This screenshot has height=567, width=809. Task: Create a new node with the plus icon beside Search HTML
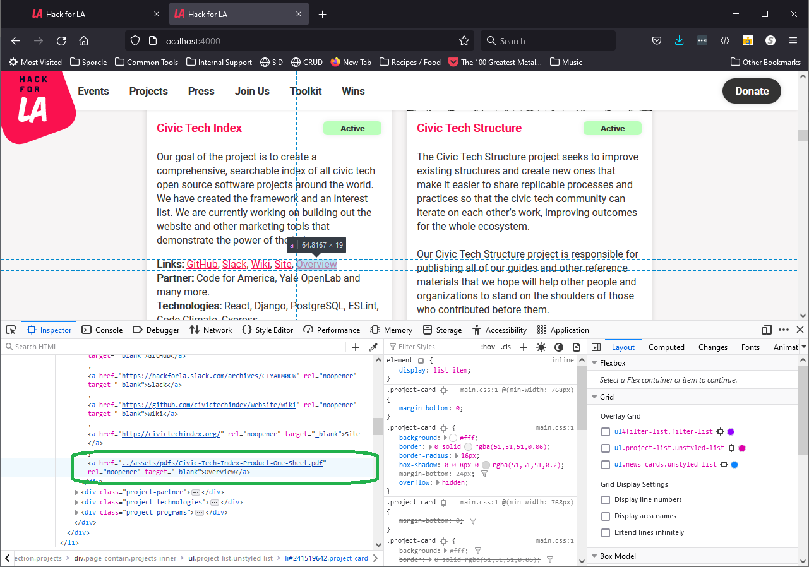(356, 347)
